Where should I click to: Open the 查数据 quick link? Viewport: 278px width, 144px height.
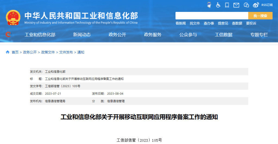tap(237, 24)
